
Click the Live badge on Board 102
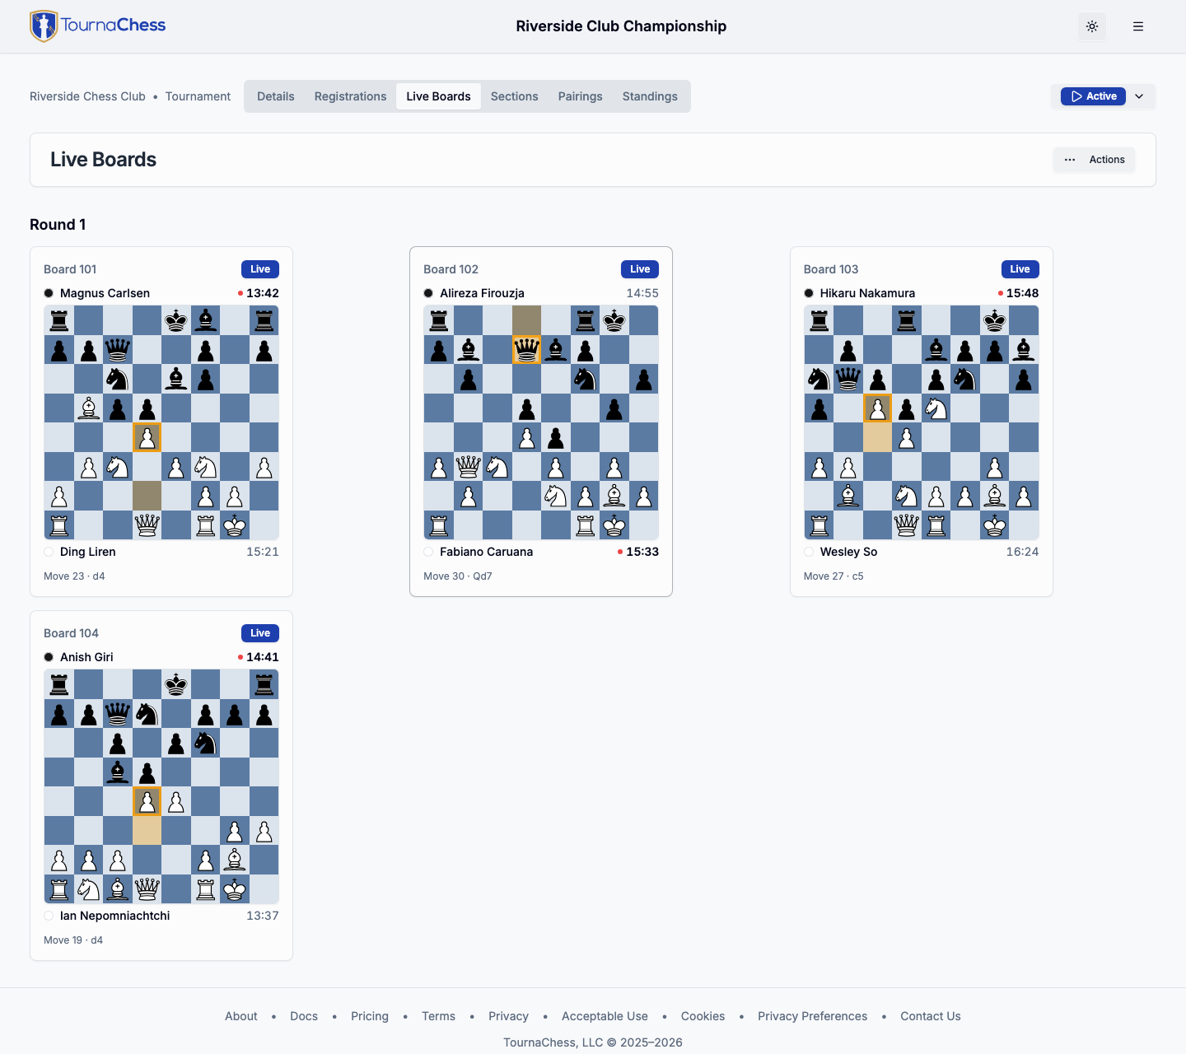(640, 269)
